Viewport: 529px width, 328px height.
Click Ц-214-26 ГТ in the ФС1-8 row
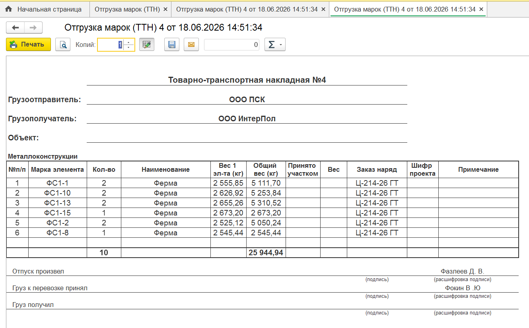point(377,233)
